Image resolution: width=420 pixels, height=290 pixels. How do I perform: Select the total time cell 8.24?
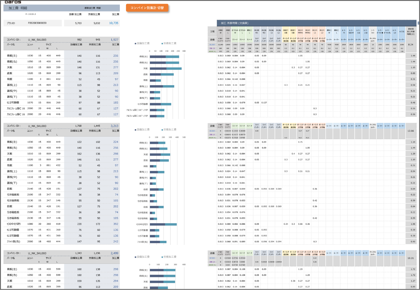point(411,44)
